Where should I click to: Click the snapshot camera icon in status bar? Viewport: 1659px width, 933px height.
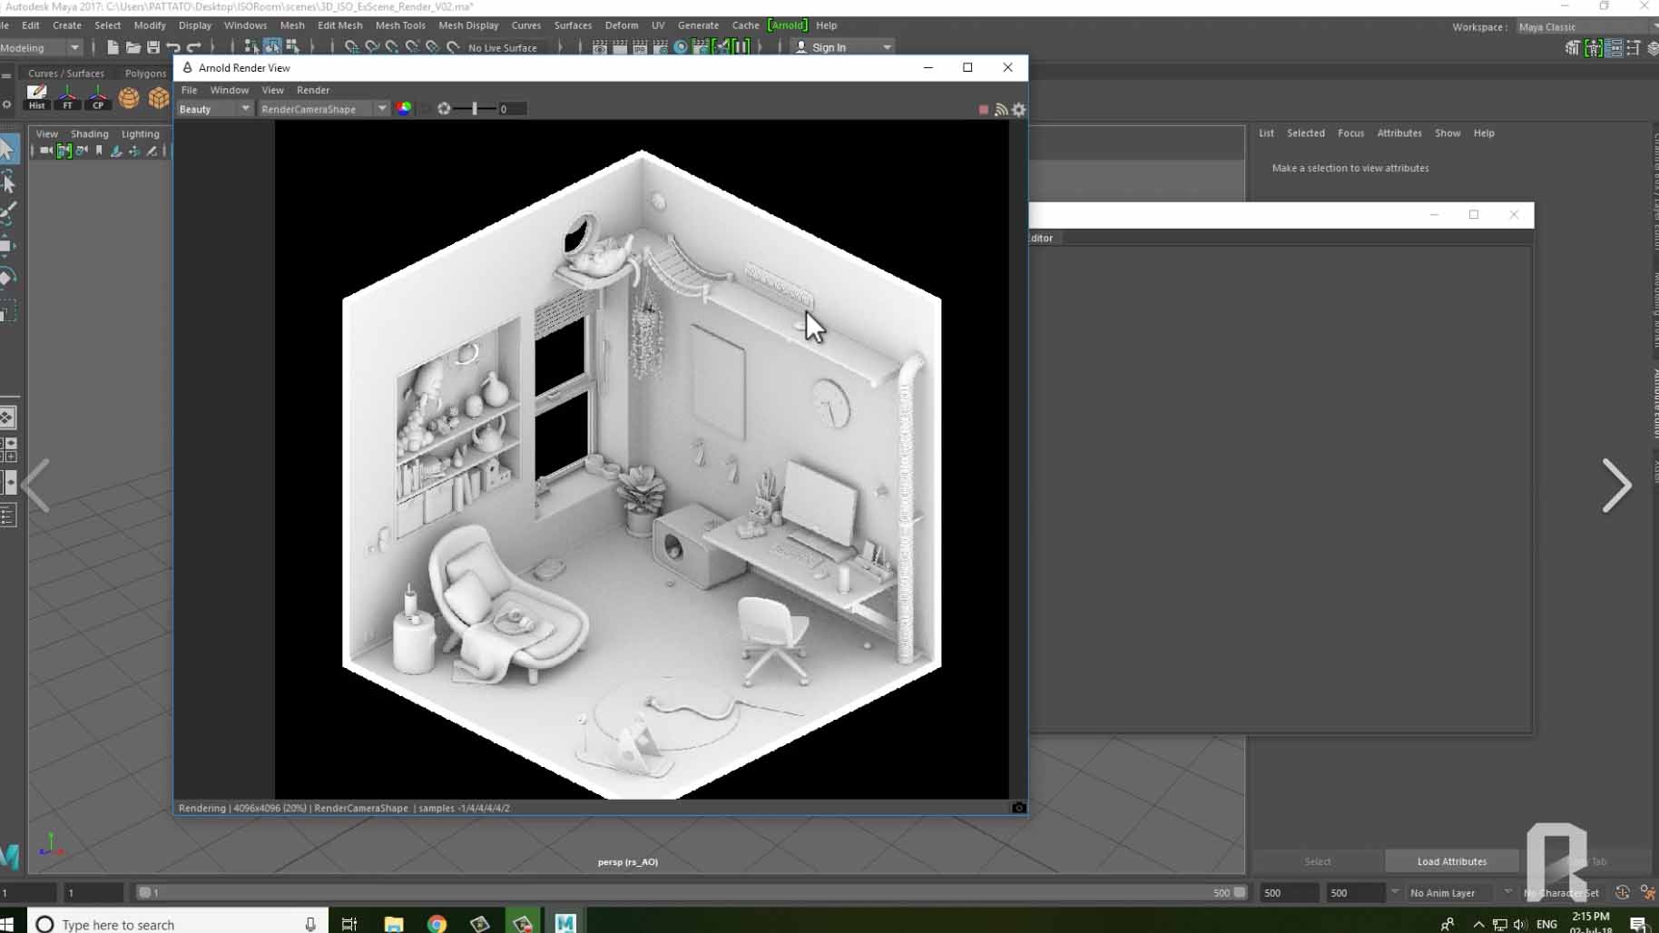pos(1018,808)
